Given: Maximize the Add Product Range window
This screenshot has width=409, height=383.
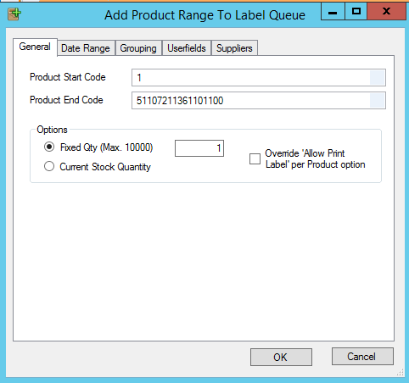Looking at the screenshot, I should (356, 12).
